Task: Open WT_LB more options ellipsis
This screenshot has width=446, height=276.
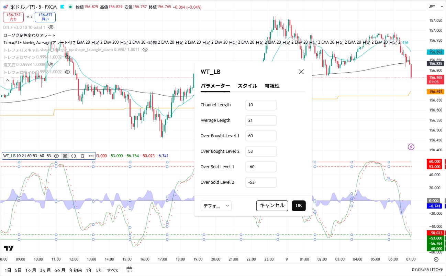Action: pyautogui.click(x=91, y=156)
